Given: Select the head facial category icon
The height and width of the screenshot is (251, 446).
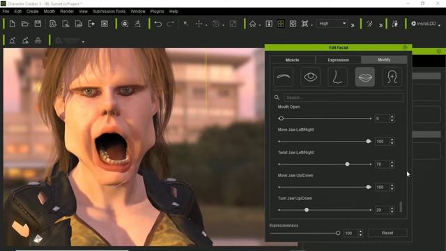Looking at the screenshot, I should coord(392,77).
